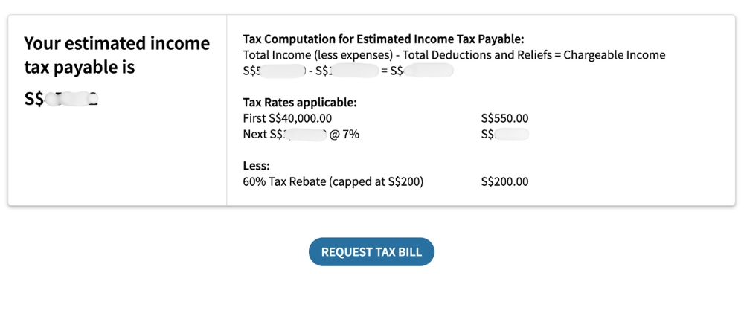Click the 'Less:' heading
This screenshot has height=322, width=744.
256,166
